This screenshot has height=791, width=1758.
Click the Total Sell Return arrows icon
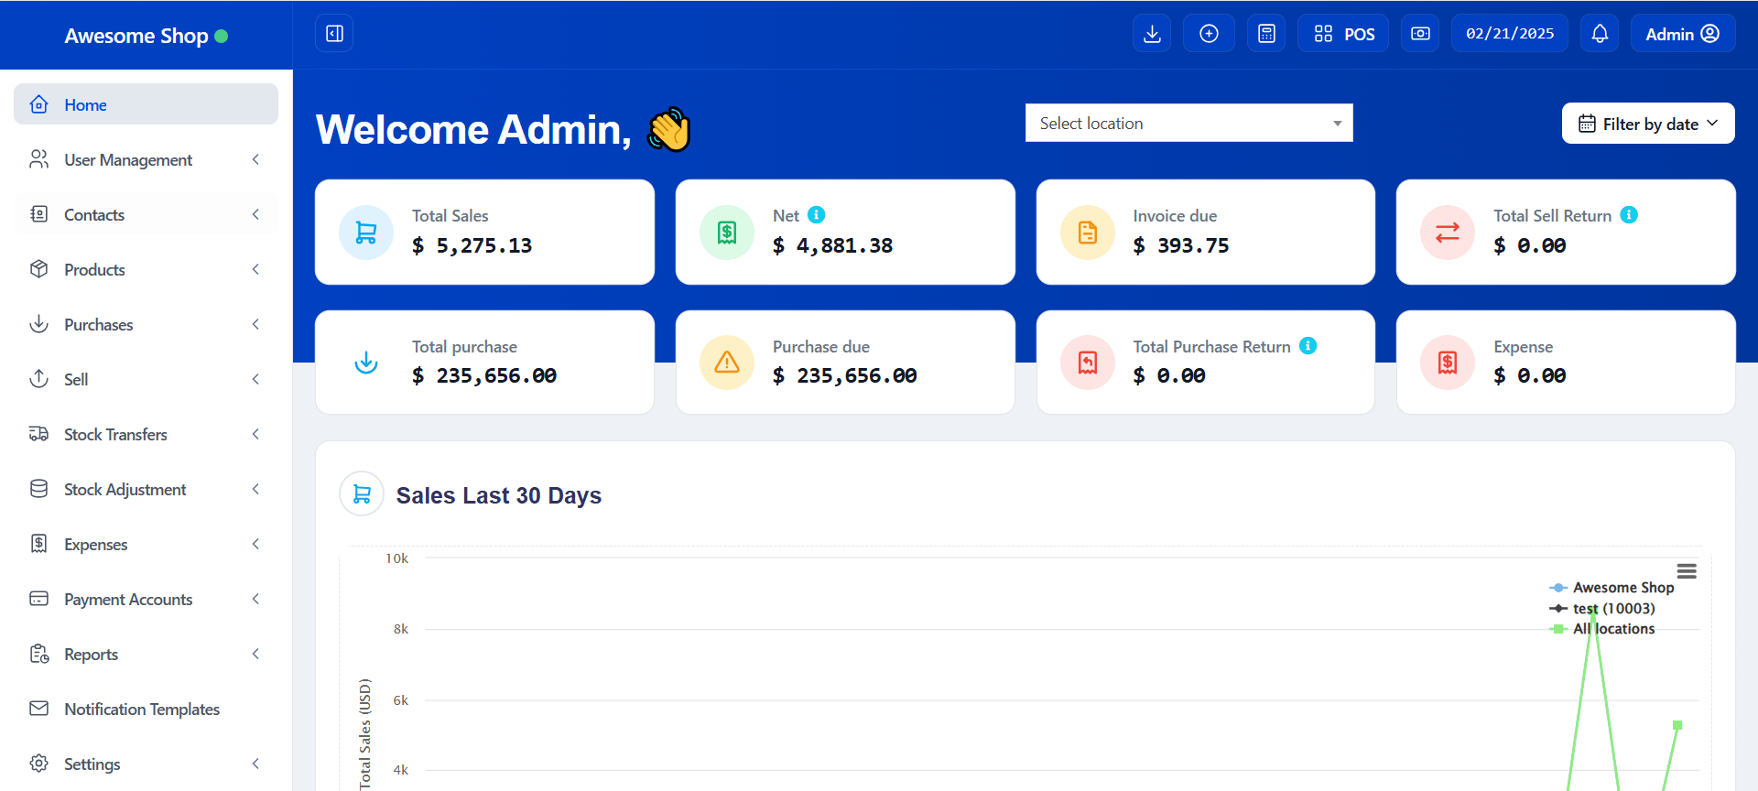point(1448,233)
